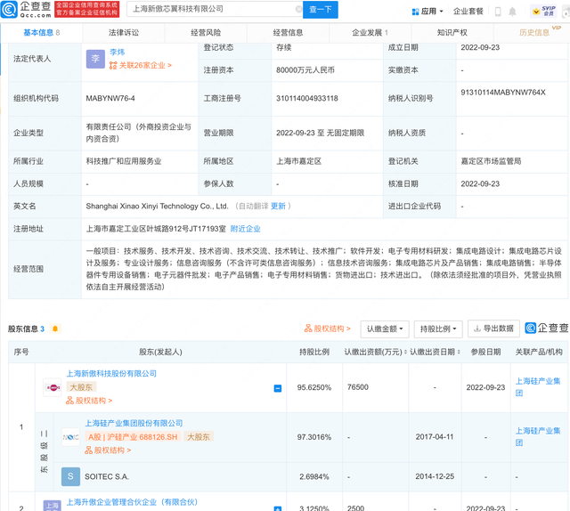Open 上海新傲科技股份有限公司 shareholder link
Viewport: 570px width, 511px height.
(x=111, y=374)
